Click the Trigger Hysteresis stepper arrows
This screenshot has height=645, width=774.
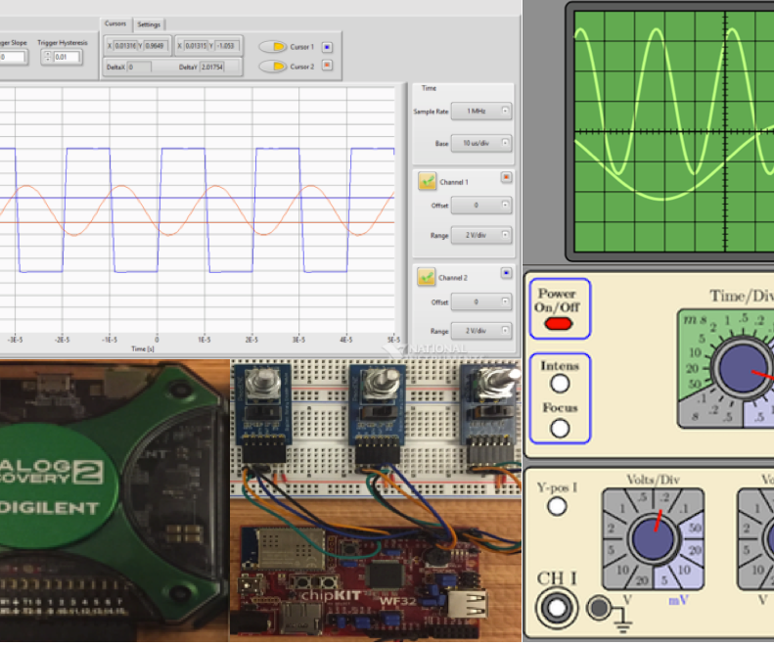pyautogui.click(x=47, y=57)
